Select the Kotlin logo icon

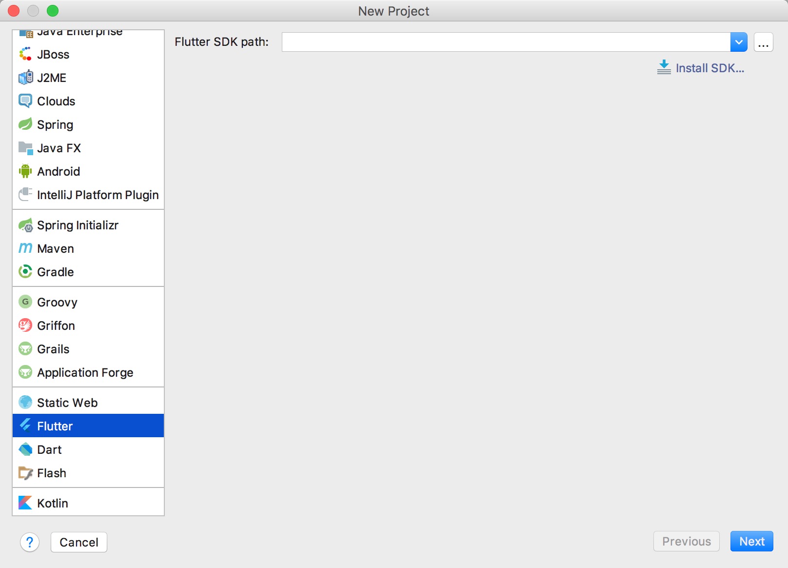tap(25, 503)
